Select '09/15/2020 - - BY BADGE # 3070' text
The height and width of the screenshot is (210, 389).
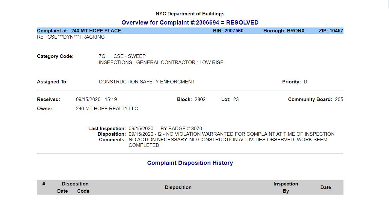point(165,129)
